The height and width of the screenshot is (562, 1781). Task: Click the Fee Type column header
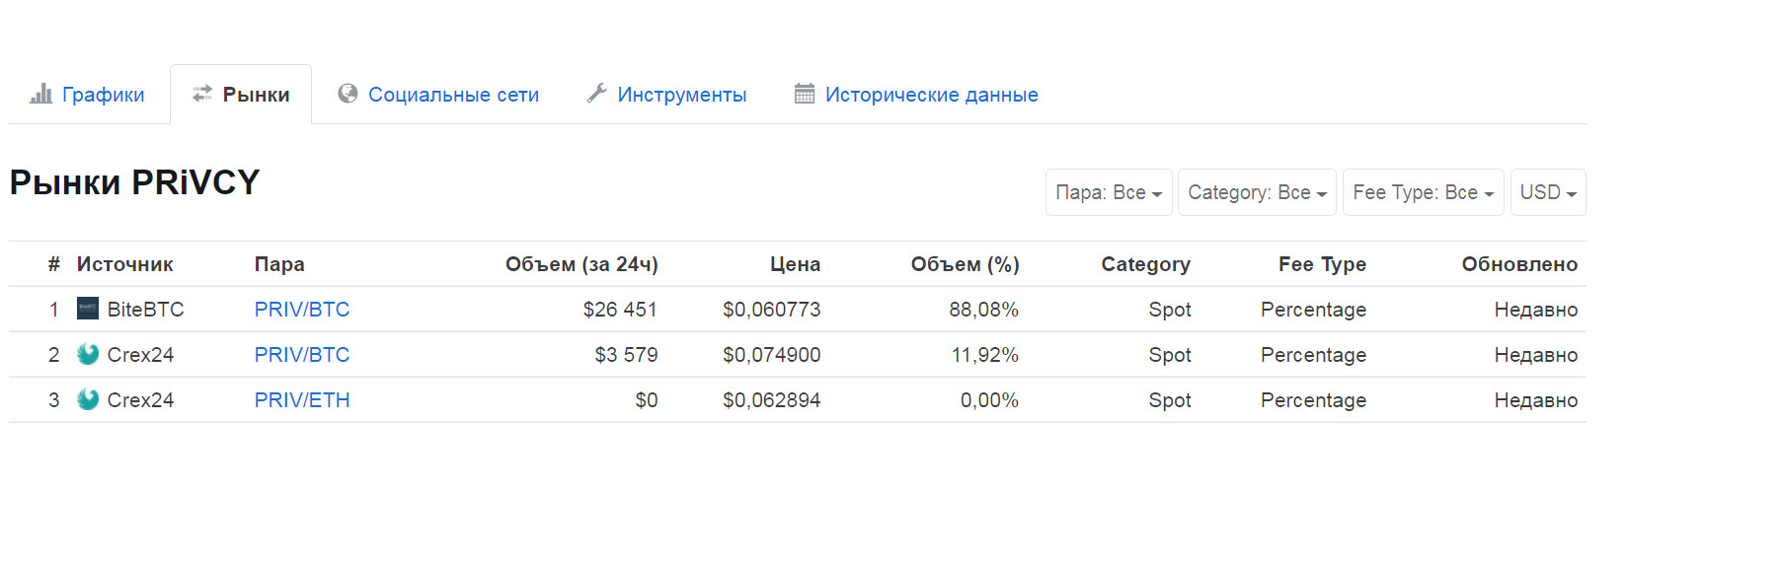point(1322,264)
